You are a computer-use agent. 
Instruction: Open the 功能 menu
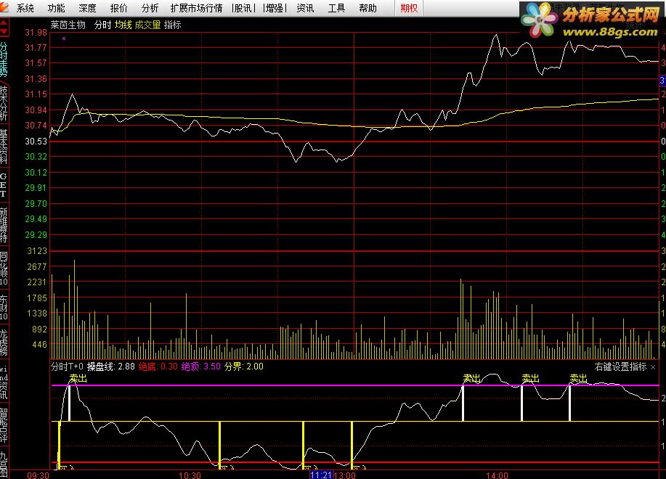tap(56, 8)
